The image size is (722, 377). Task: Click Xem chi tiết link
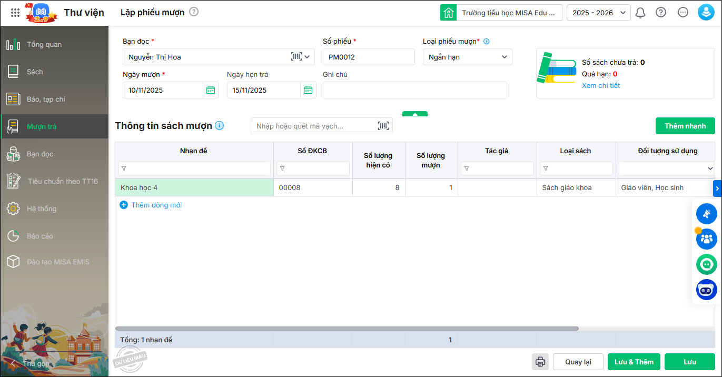coord(601,85)
